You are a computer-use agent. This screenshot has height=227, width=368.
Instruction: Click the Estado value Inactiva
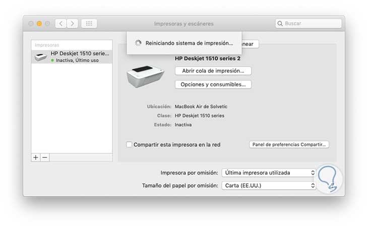[183, 125]
